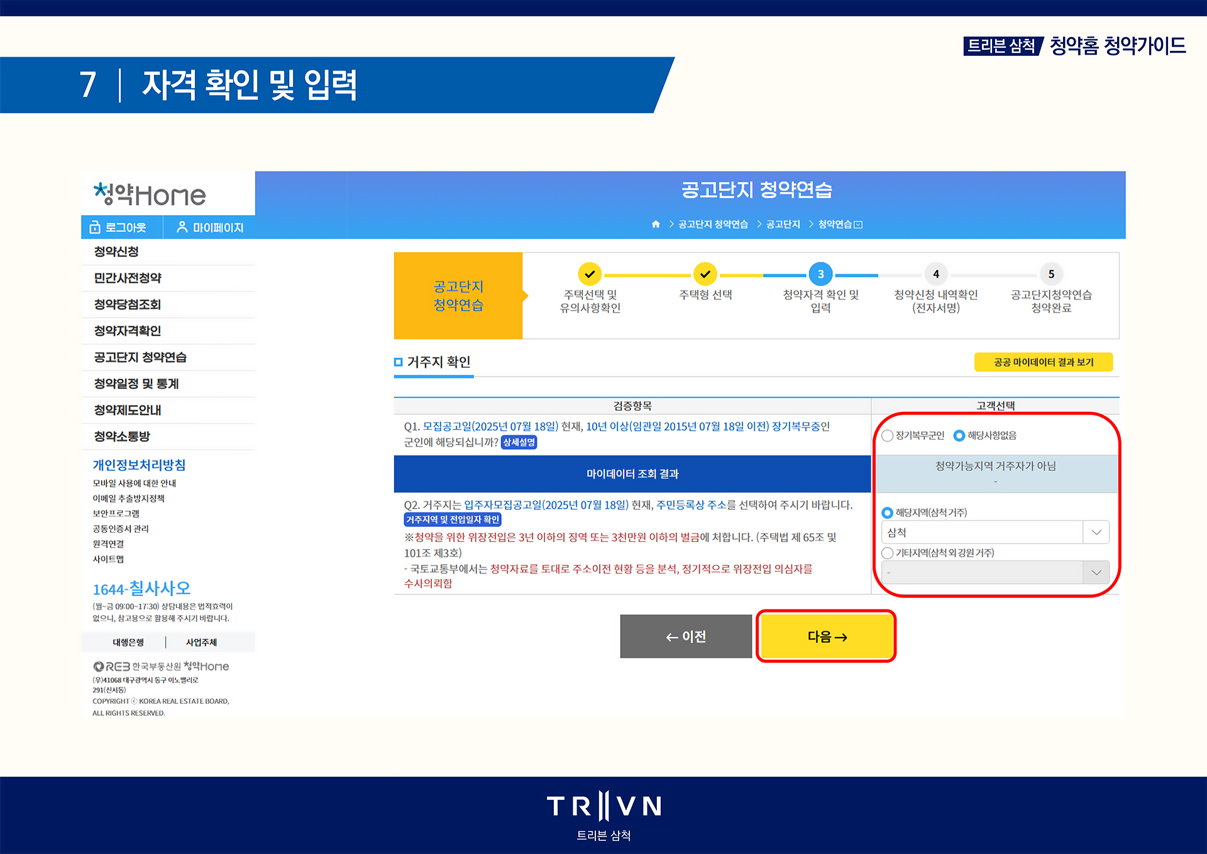Image resolution: width=1207 pixels, height=854 pixels.
Task: Expand the disabled 기타지역 dropdown arrow
Action: pyautogui.click(x=1096, y=572)
